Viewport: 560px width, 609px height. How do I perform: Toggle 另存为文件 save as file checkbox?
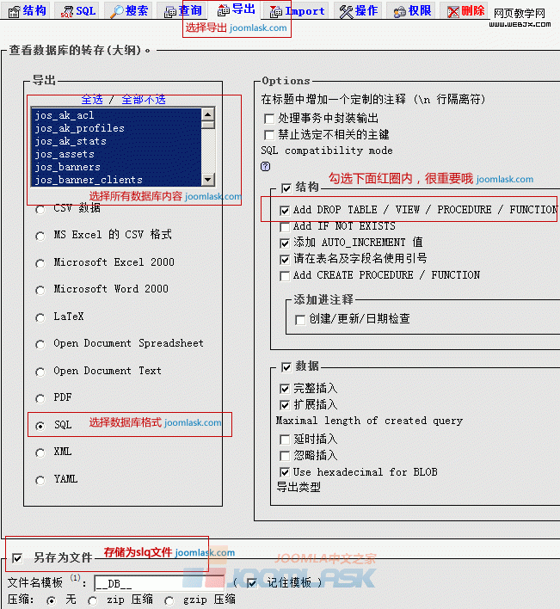(16, 558)
